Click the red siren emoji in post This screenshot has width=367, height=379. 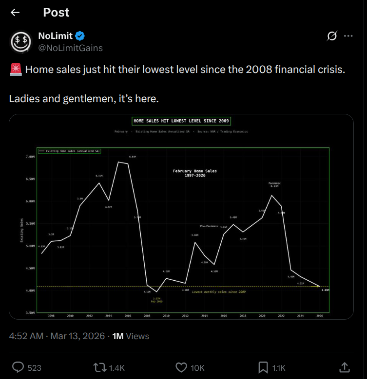coord(16,70)
